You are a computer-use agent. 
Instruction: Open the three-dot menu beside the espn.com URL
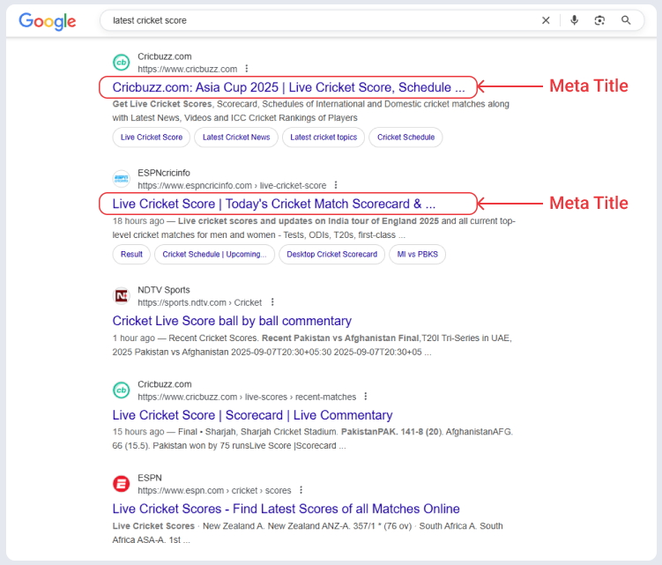pos(301,490)
